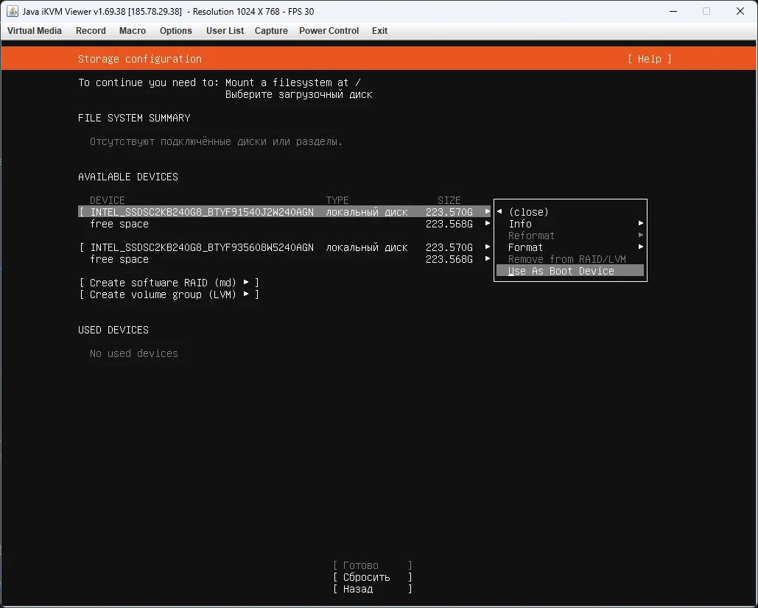Click Exit in the menu bar
758x608 pixels.
pyautogui.click(x=379, y=31)
